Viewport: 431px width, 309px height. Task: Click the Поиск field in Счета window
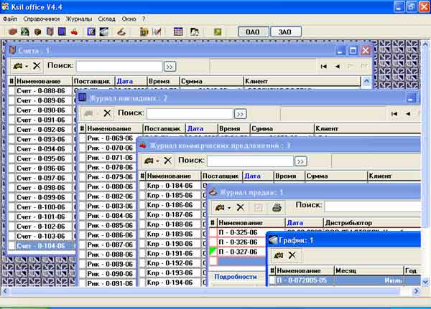(x=119, y=66)
